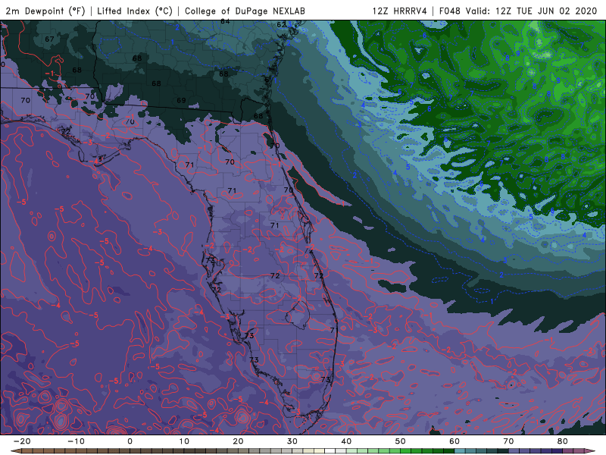
Task: Click the '70' colorbar label
Action: (508, 441)
